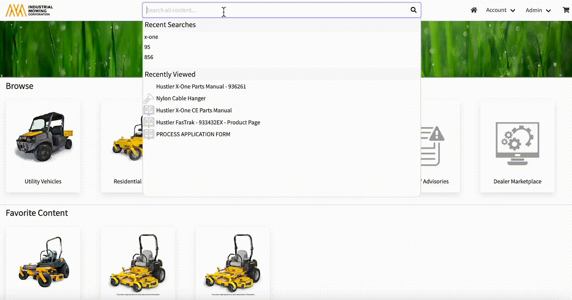Go to home via house icon
The width and height of the screenshot is (572, 300).
tap(474, 10)
